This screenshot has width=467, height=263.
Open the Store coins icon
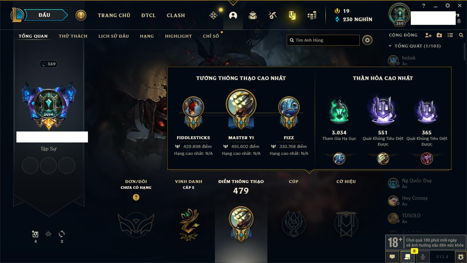(312, 15)
